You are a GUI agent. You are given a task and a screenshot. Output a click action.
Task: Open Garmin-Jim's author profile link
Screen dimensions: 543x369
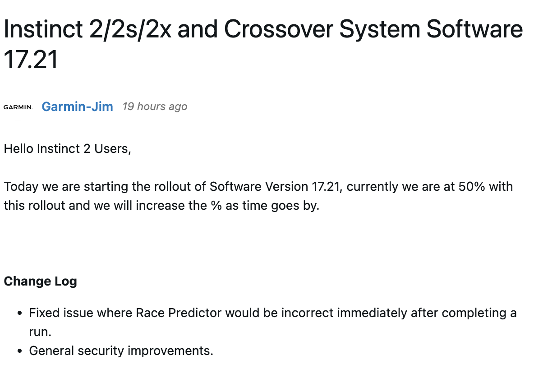pos(77,107)
